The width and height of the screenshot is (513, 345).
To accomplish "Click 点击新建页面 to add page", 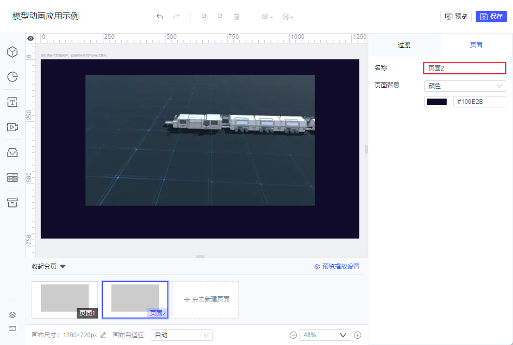I will (x=206, y=300).
